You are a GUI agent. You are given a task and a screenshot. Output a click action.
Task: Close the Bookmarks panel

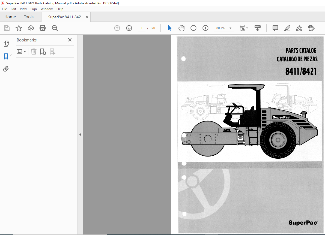tap(70, 40)
